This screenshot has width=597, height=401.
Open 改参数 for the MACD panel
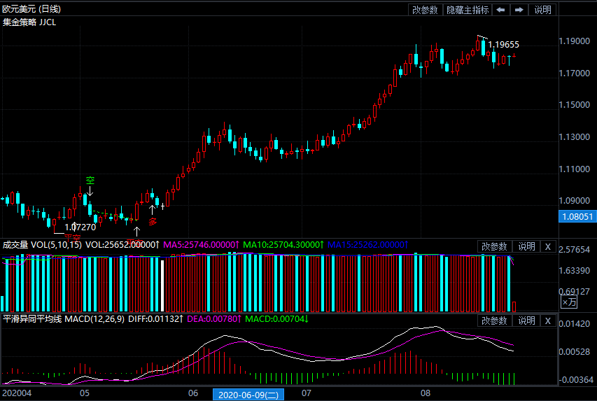point(495,321)
